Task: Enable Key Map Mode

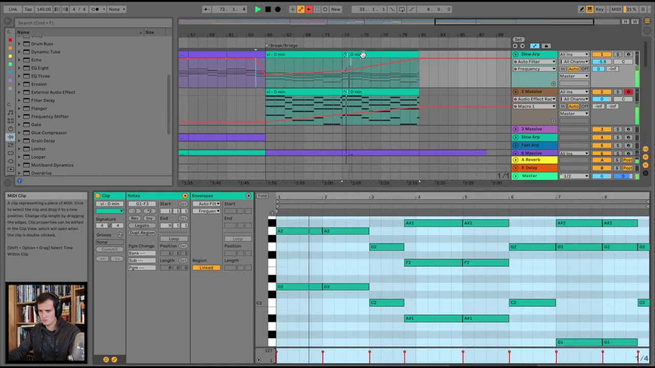Action: (600, 9)
